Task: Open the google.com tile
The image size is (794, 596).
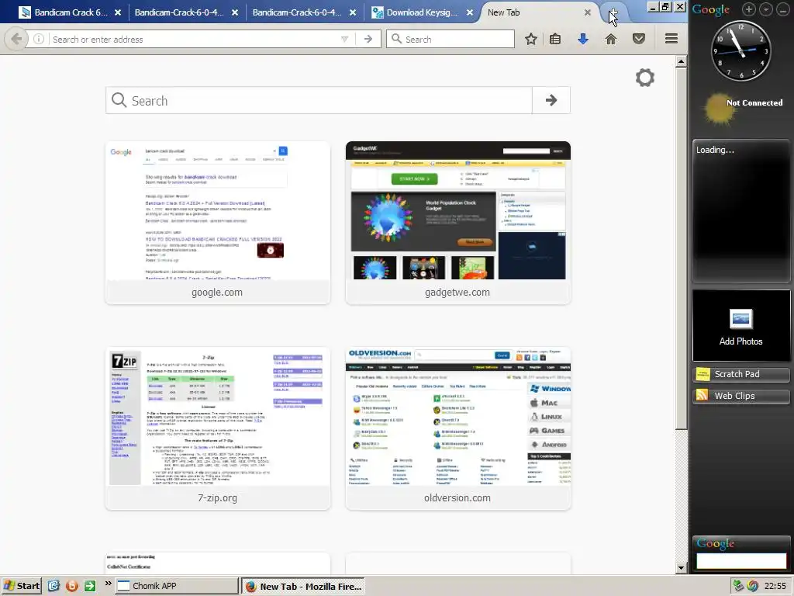Action: 218,223
